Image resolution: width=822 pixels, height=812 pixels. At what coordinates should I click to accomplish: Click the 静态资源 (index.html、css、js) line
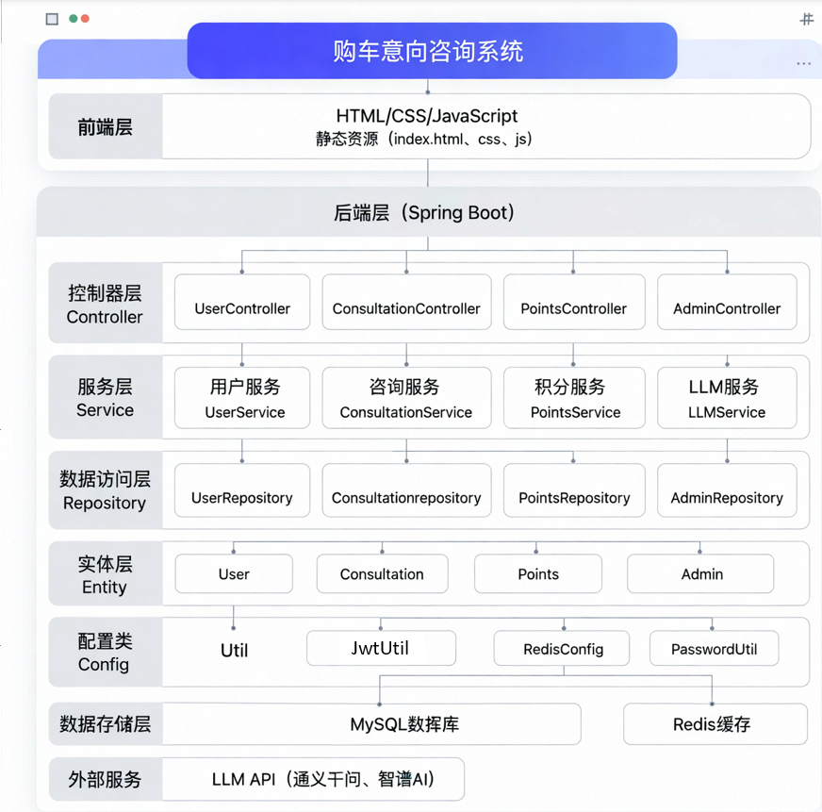(x=423, y=139)
